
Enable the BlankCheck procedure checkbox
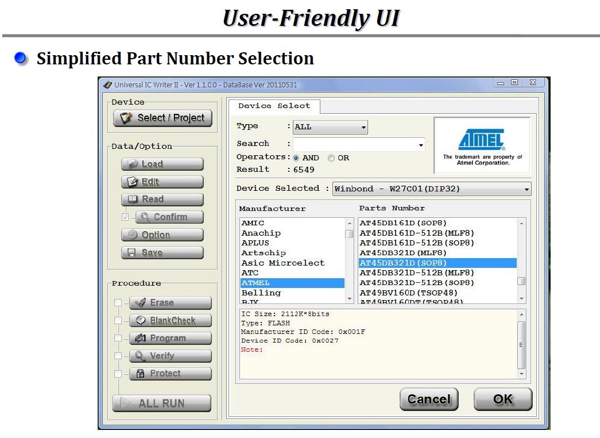118,320
